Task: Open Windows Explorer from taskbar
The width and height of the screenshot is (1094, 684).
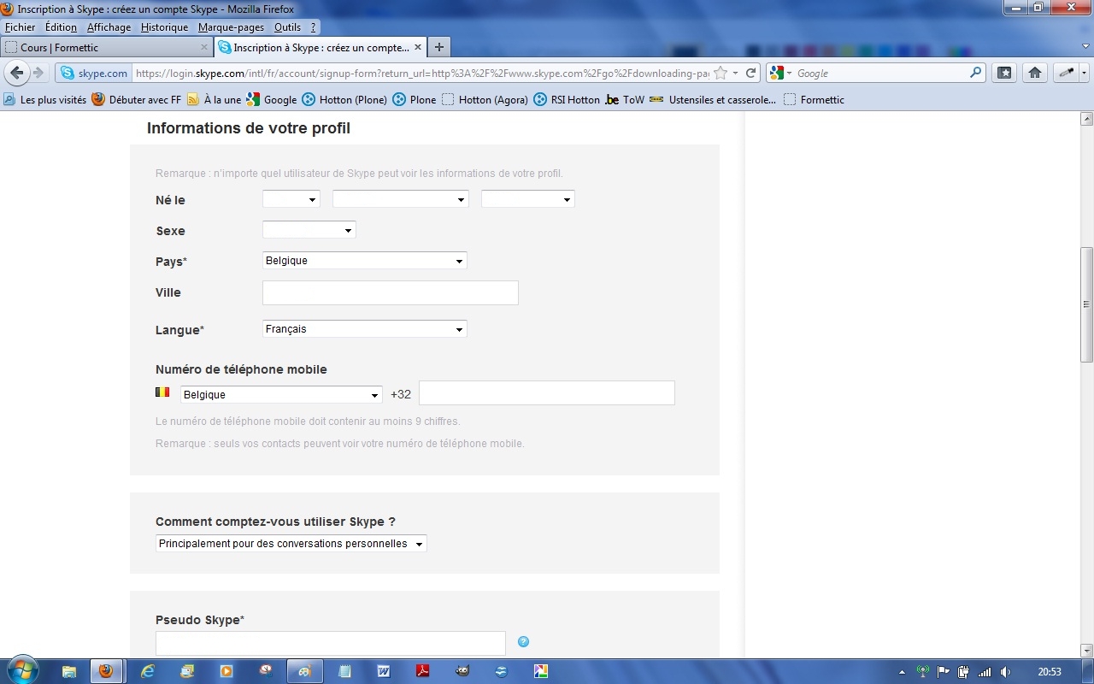Action: point(69,671)
